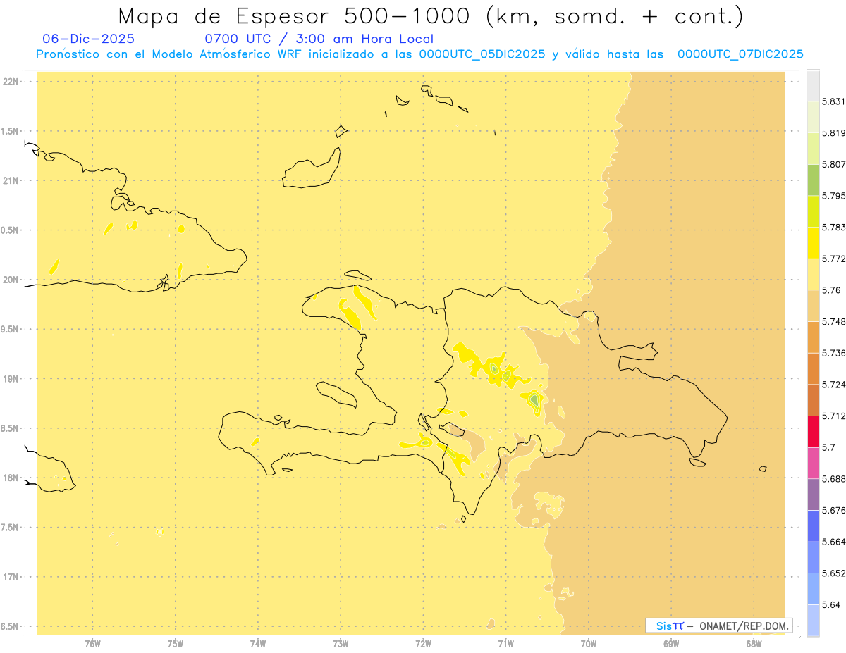
Task: Select the pale yellow swatch between 5.76 and 5.772
Action: [813, 275]
